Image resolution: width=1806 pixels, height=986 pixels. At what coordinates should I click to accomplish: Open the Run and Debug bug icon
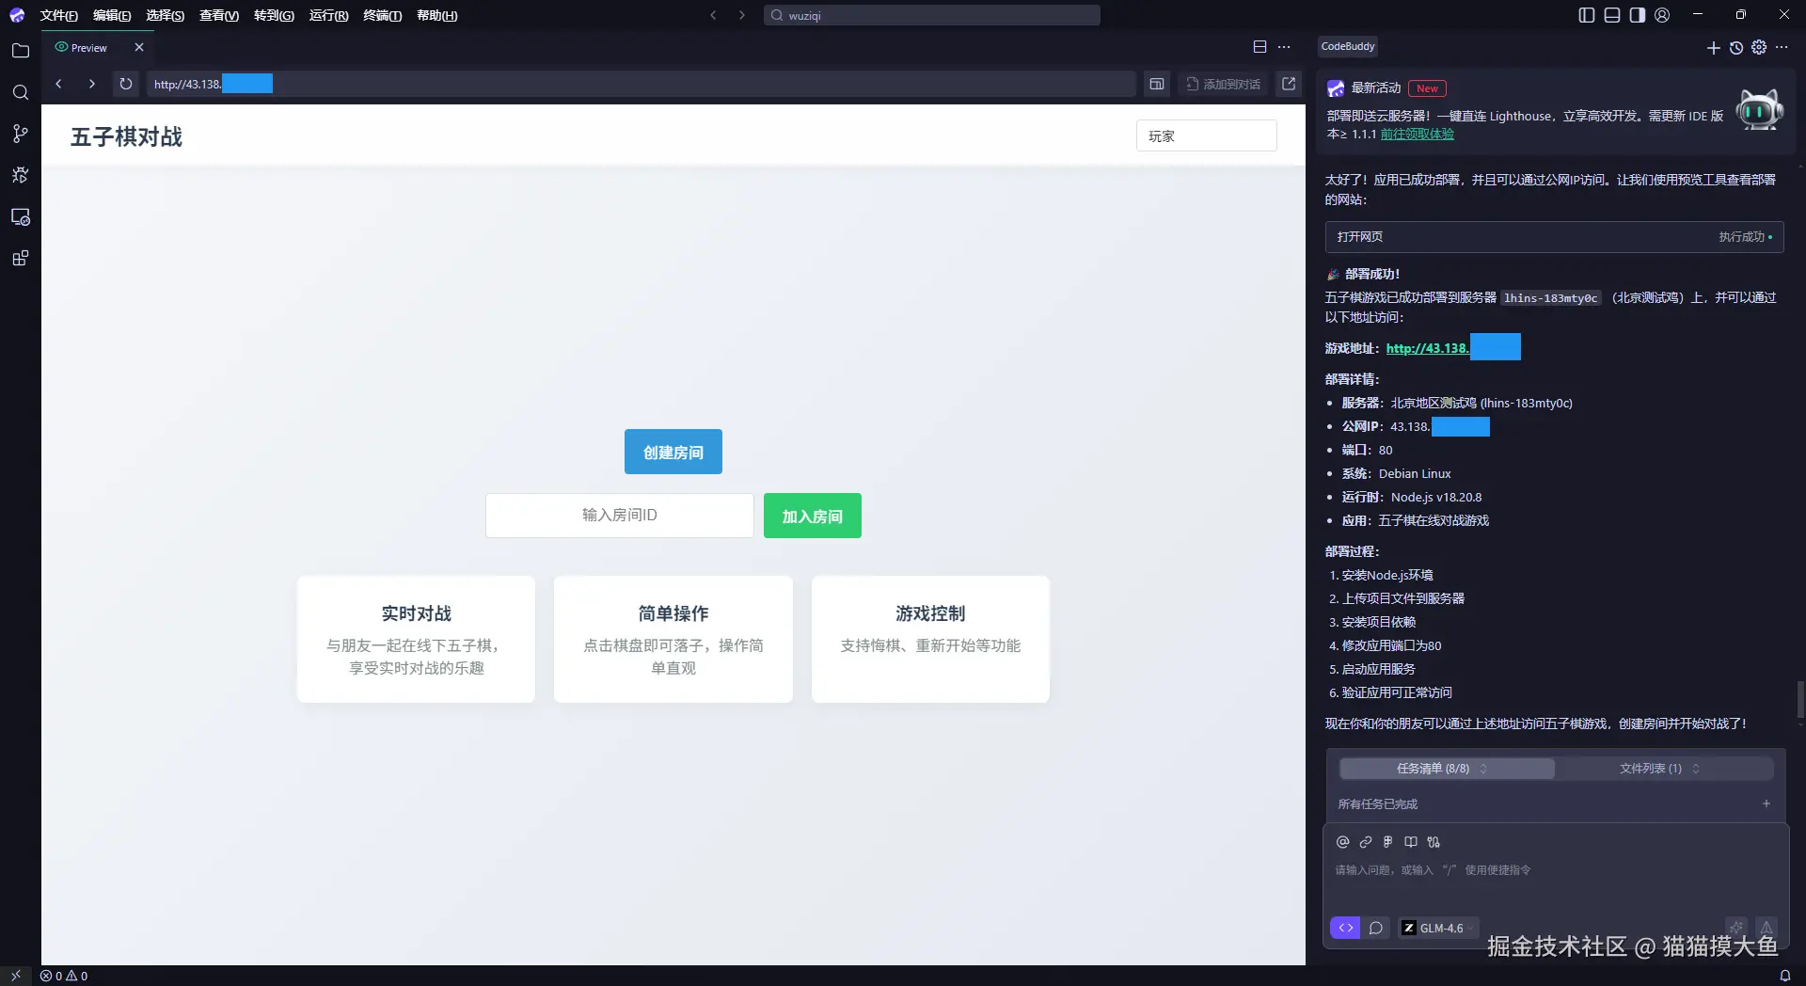click(21, 175)
